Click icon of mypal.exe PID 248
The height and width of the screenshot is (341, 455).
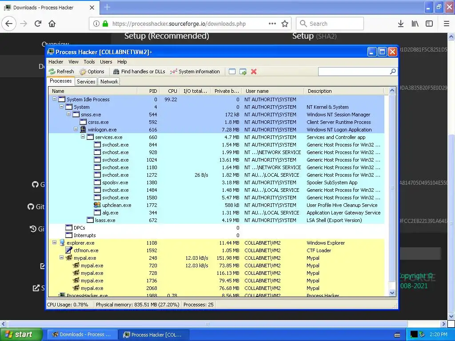tap(69, 258)
